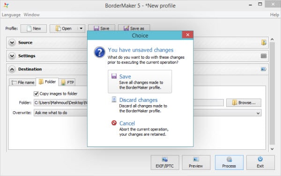The image size is (281, 176).
Task: Click the scrollbar down arrow
Action: pyautogui.click(x=272, y=149)
